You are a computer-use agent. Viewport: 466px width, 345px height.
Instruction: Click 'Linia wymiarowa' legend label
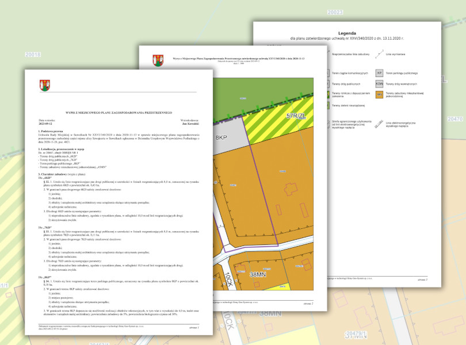click(x=395, y=55)
